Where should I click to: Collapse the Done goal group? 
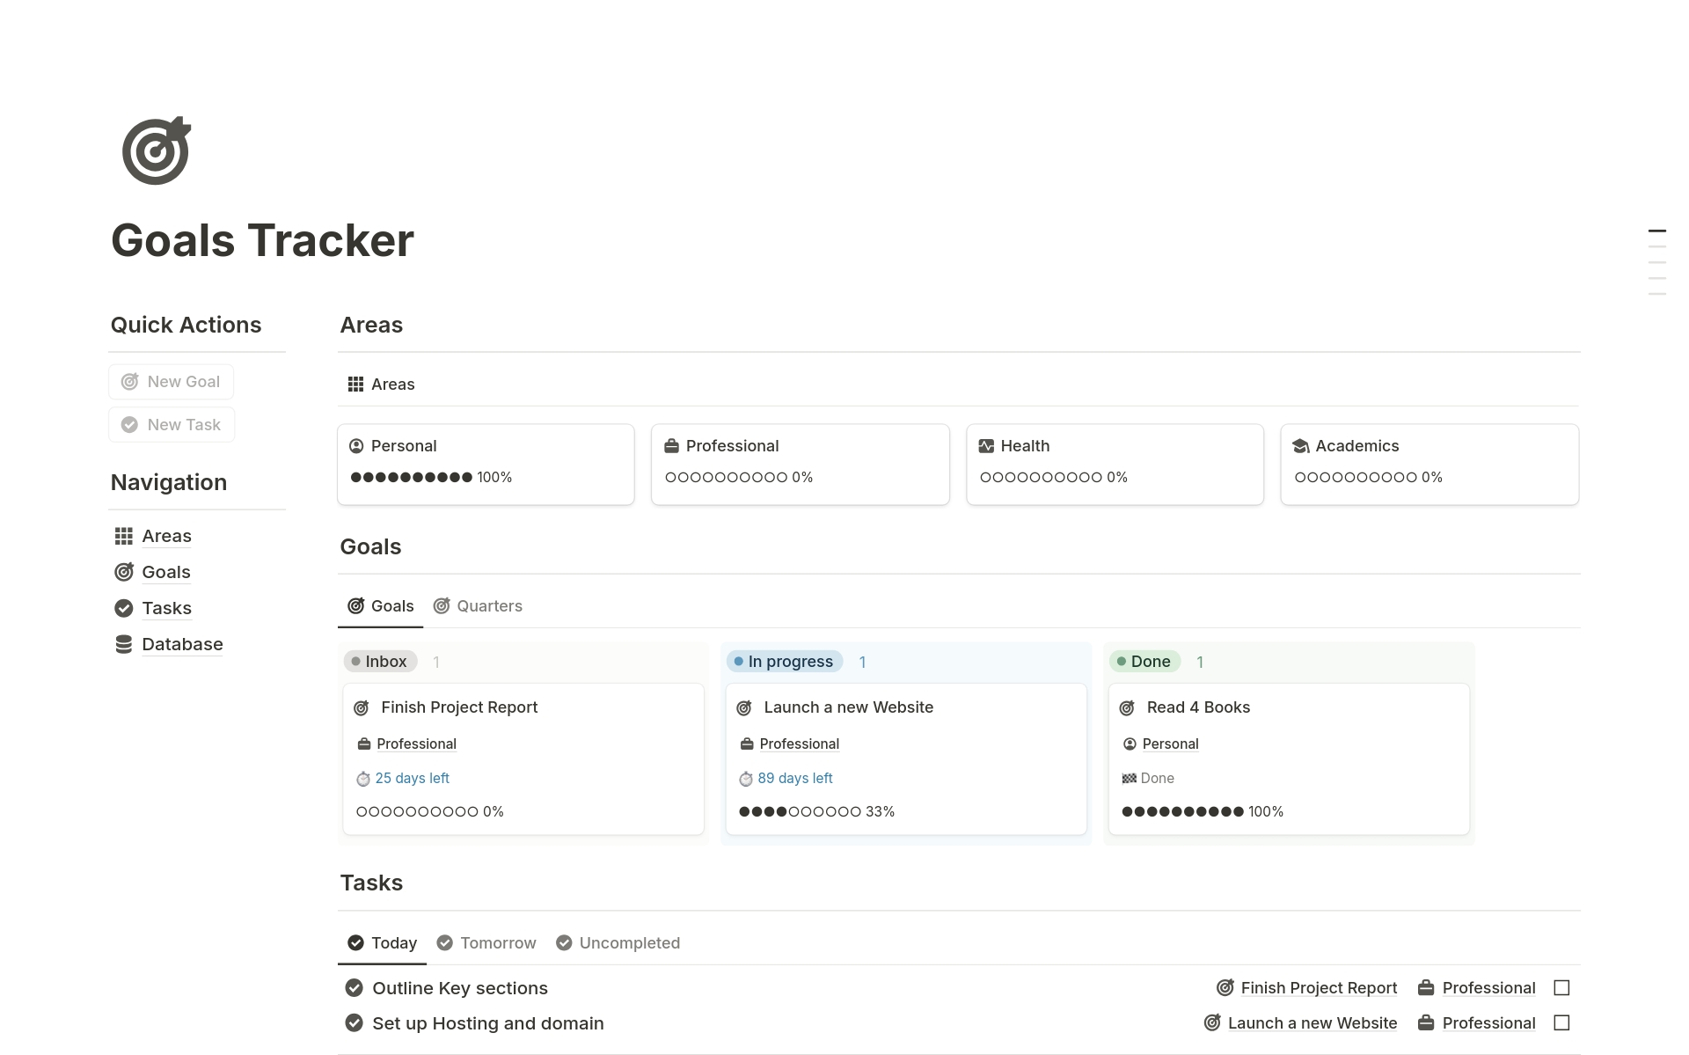[x=1144, y=661]
